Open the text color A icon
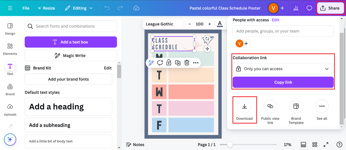The image size is (346, 150). pyautogui.click(x=220, y=24)
